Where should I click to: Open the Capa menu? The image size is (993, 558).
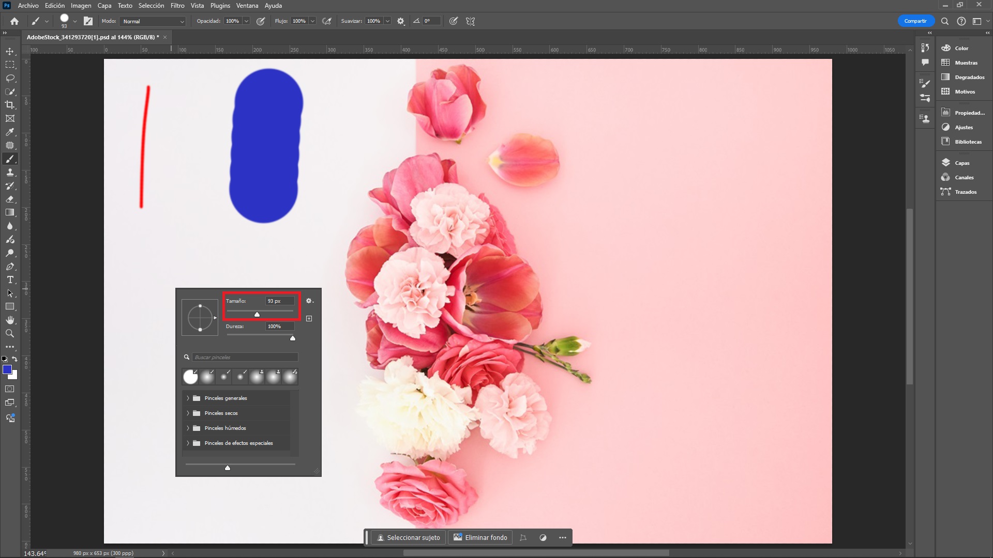[x=104, y=6]
